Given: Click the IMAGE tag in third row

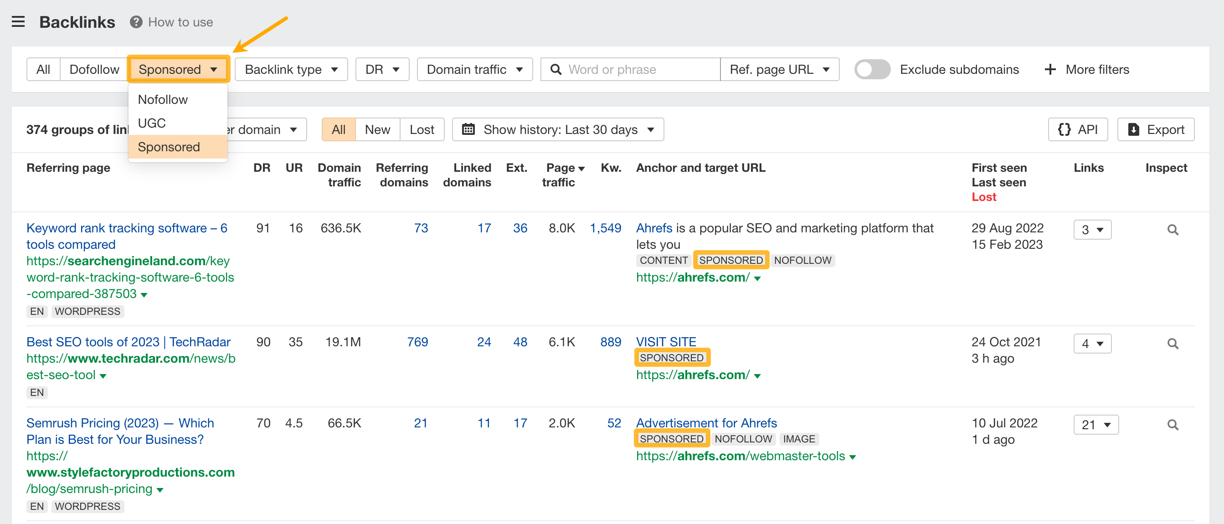Looking at the screenshot, I should point(799,439).
